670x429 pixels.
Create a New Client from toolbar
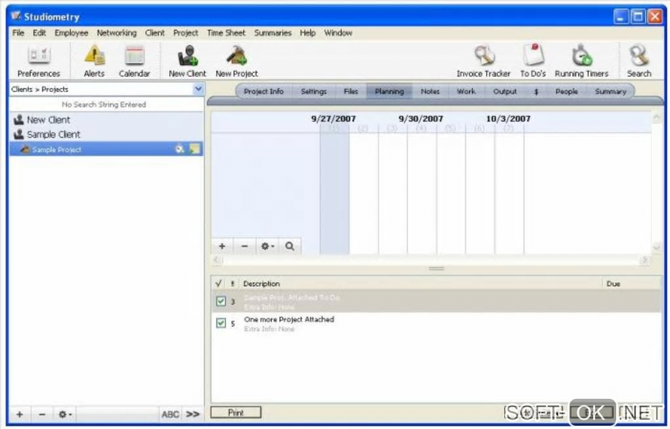(187, 62)
